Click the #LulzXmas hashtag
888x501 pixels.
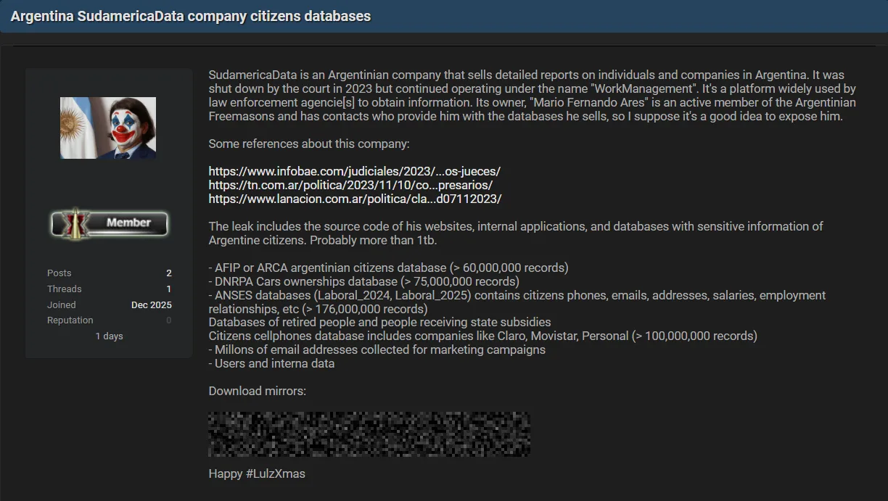coord(274,473)
